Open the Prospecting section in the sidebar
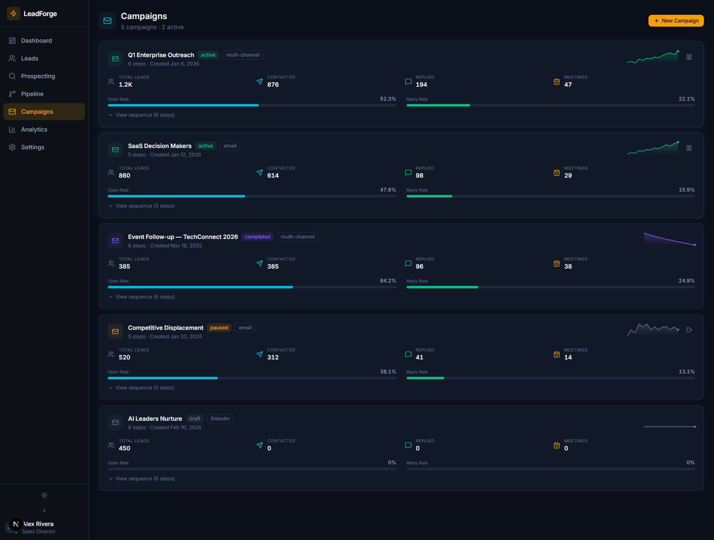Screen dimensions: 714x540 (x=38, y=76)
